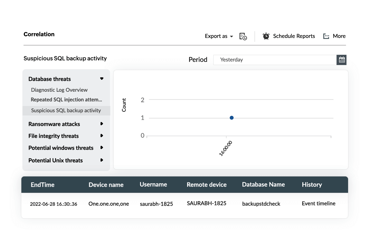Click the scheduled export history icon
The height and width of the screenshot is (252, 369).
click(243, 36)
